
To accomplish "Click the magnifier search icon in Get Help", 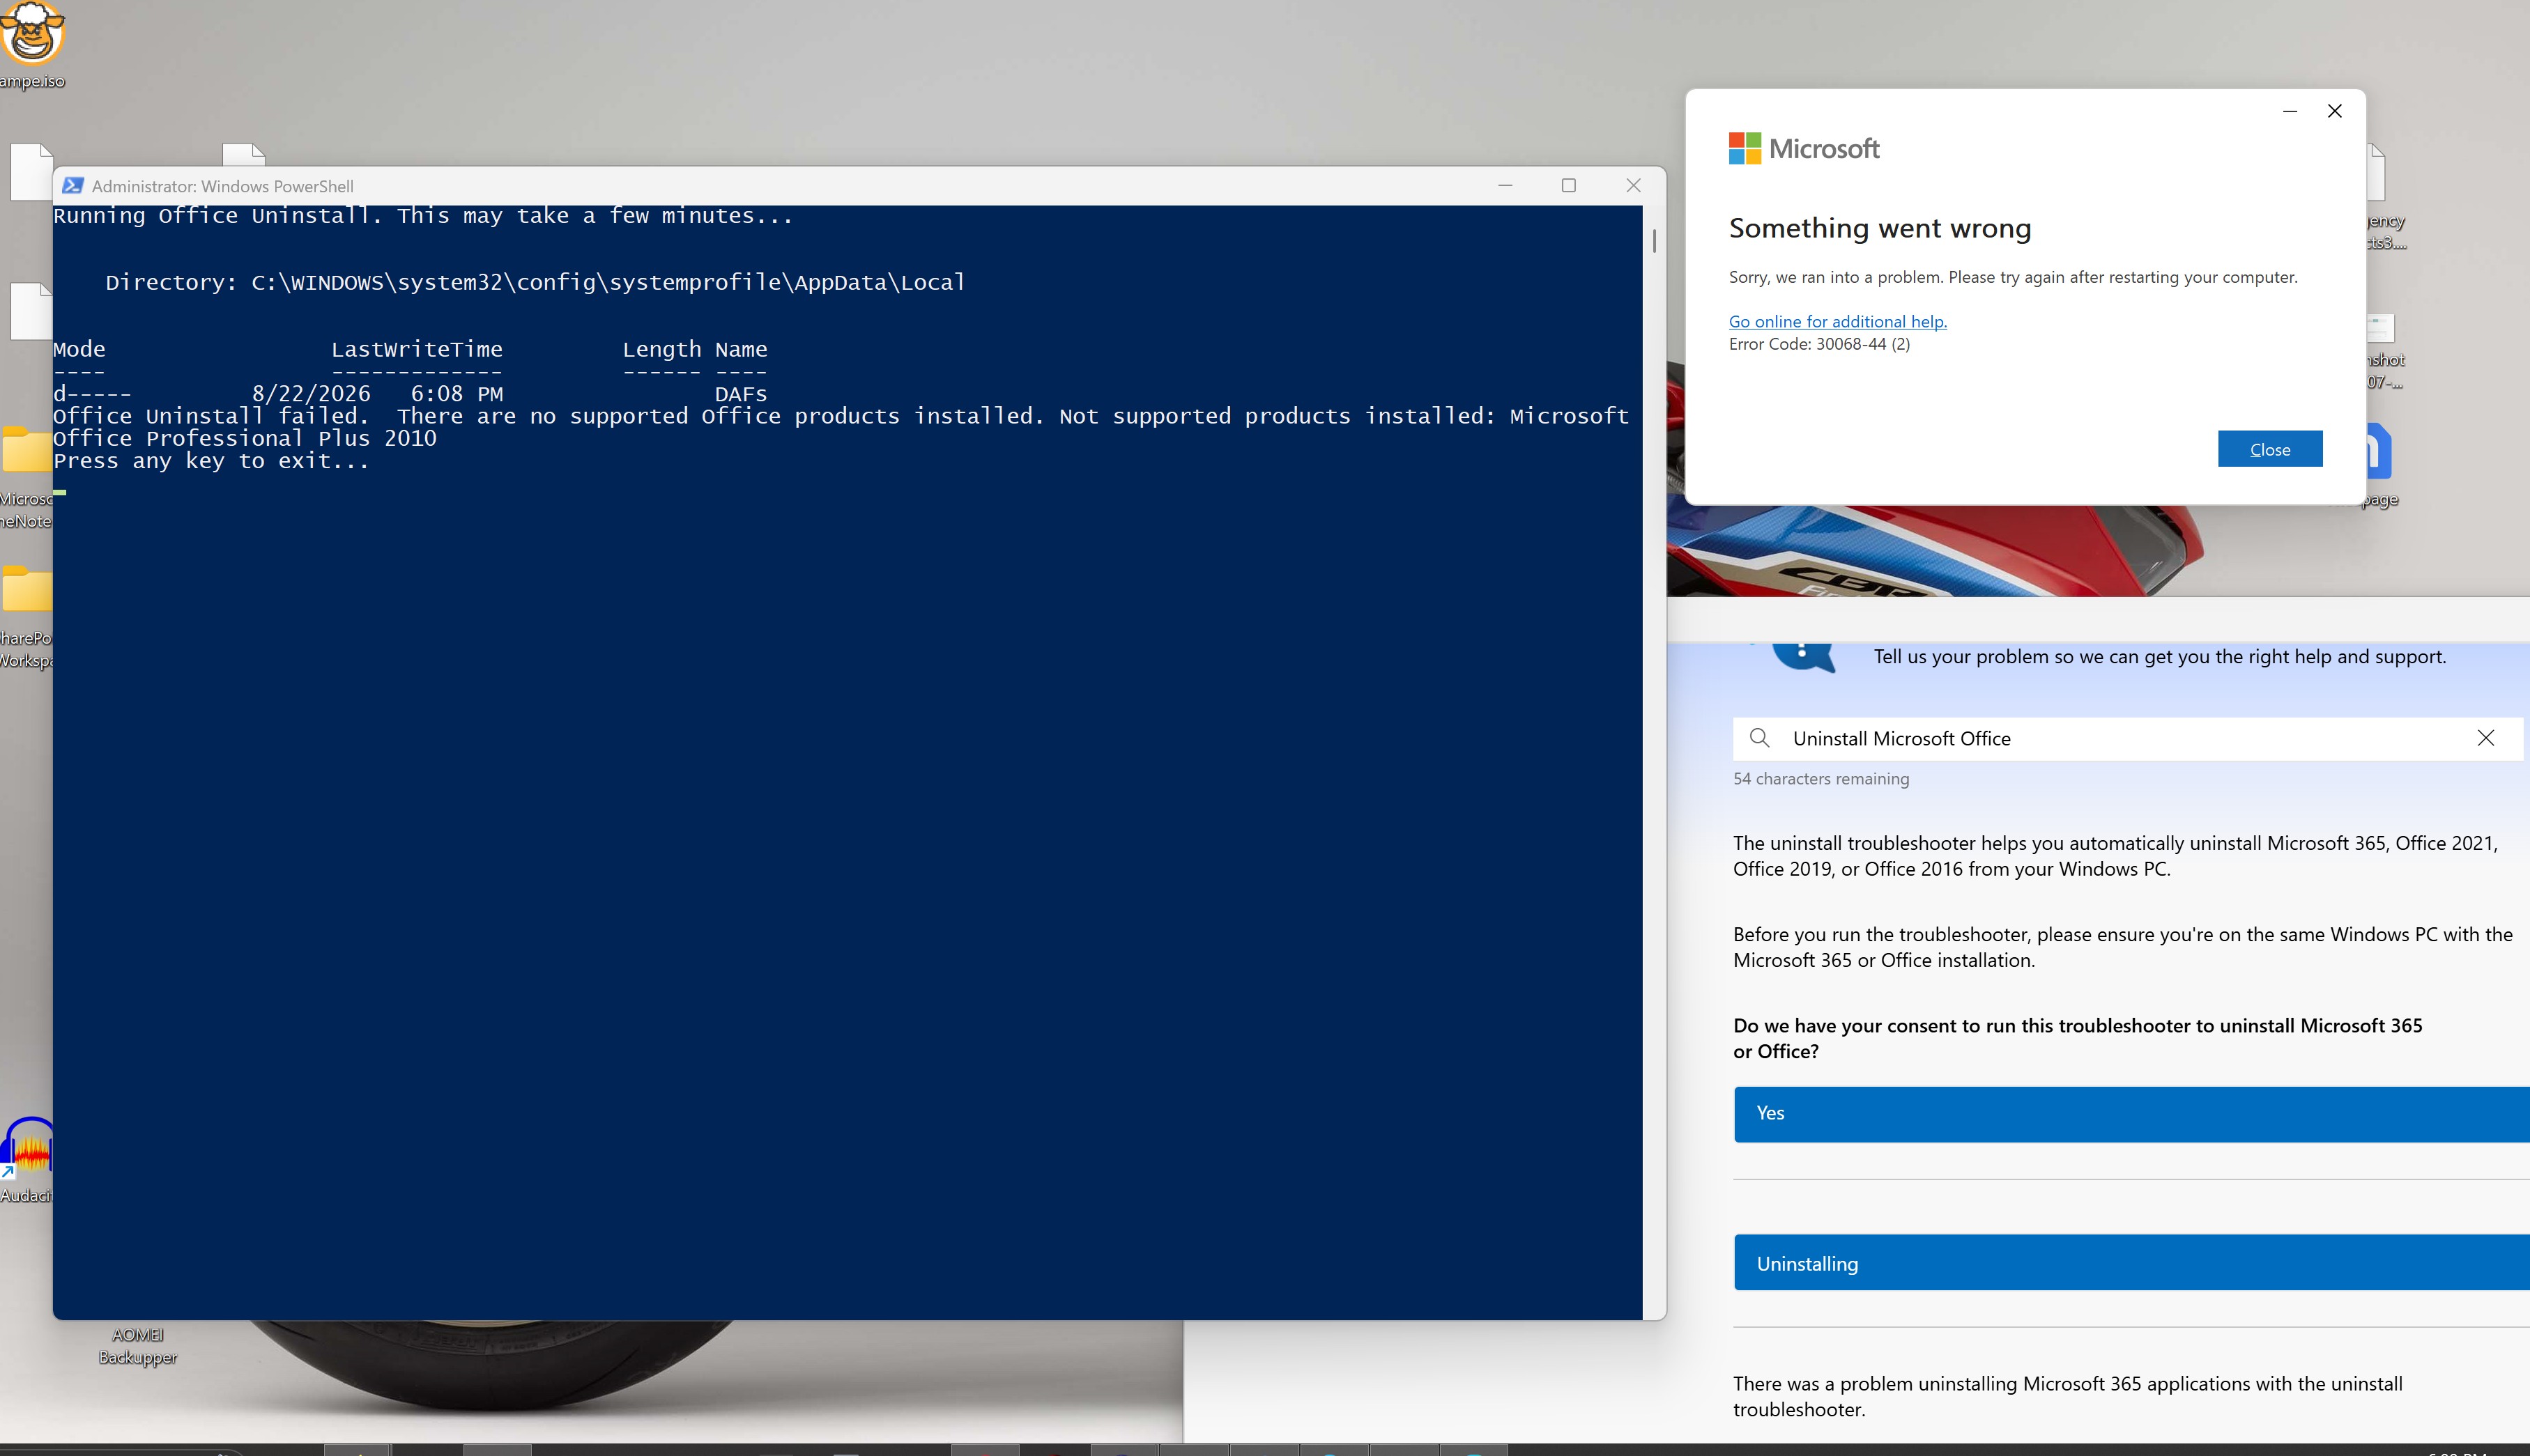I will coord(1760,738).
